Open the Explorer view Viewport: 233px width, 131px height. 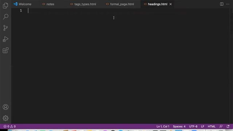5,6
